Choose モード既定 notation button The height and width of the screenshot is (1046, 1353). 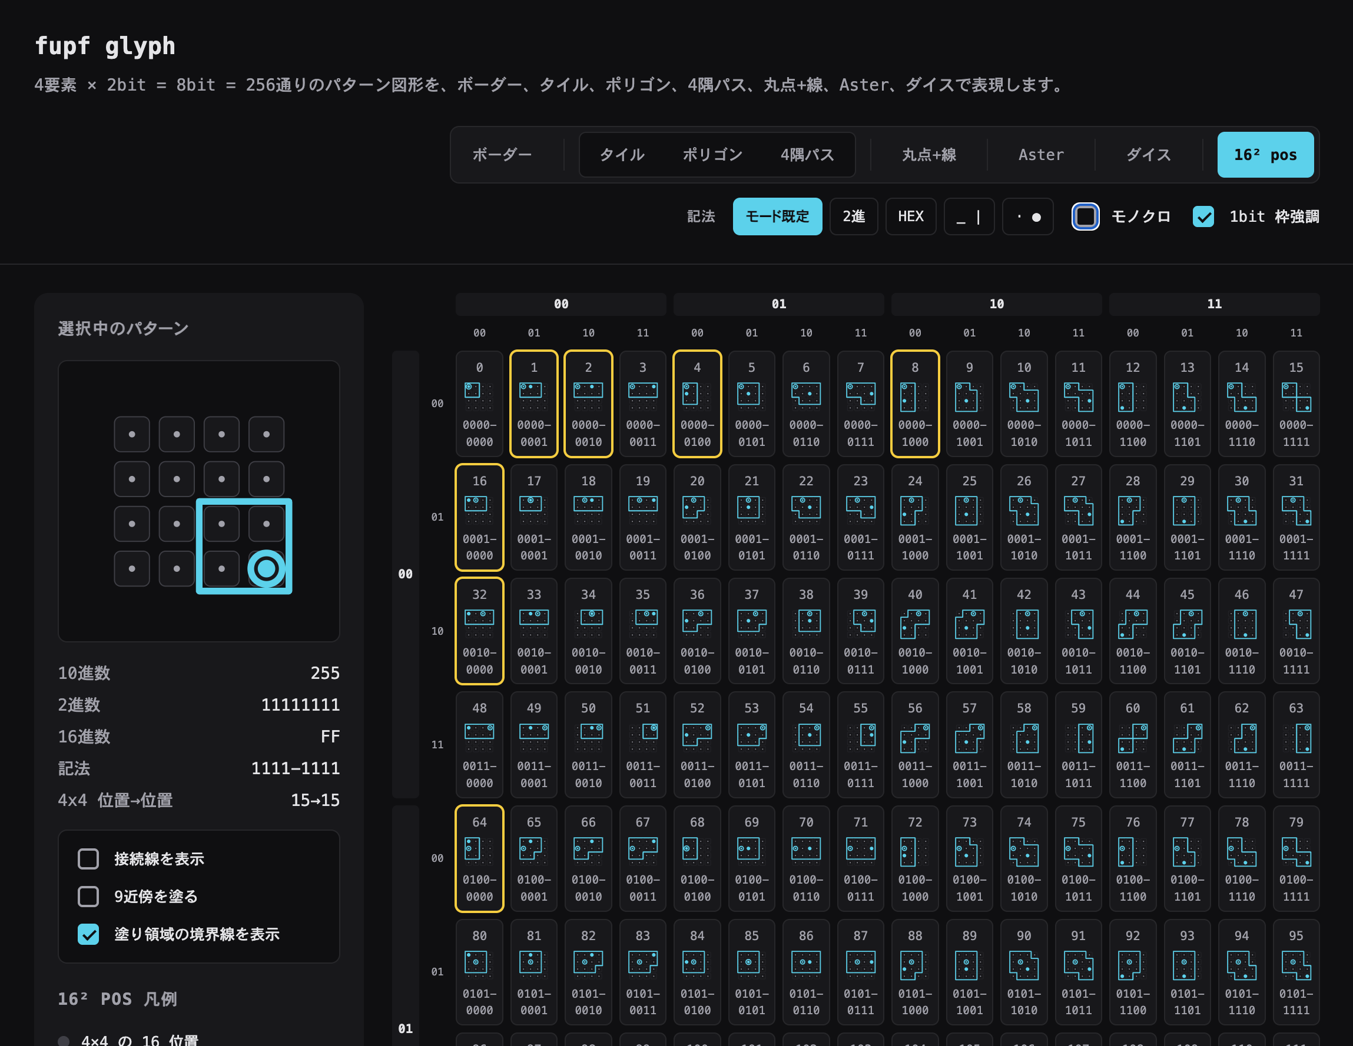click(x=777, y=216)
